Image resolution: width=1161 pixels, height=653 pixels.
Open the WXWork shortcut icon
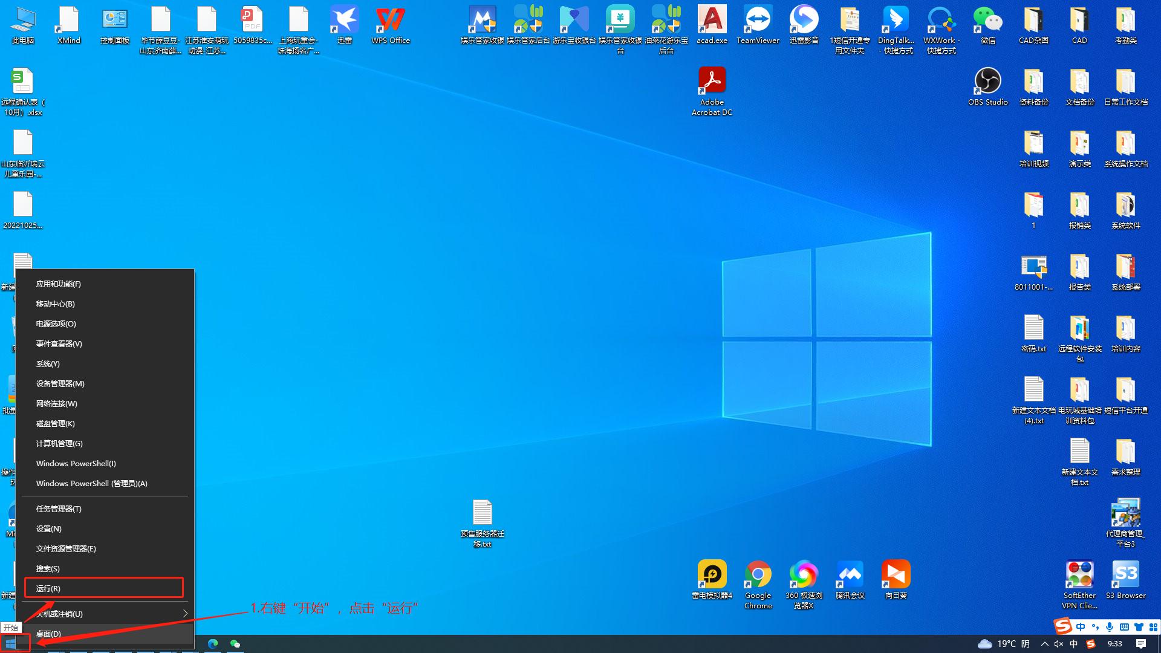point(942,30)
